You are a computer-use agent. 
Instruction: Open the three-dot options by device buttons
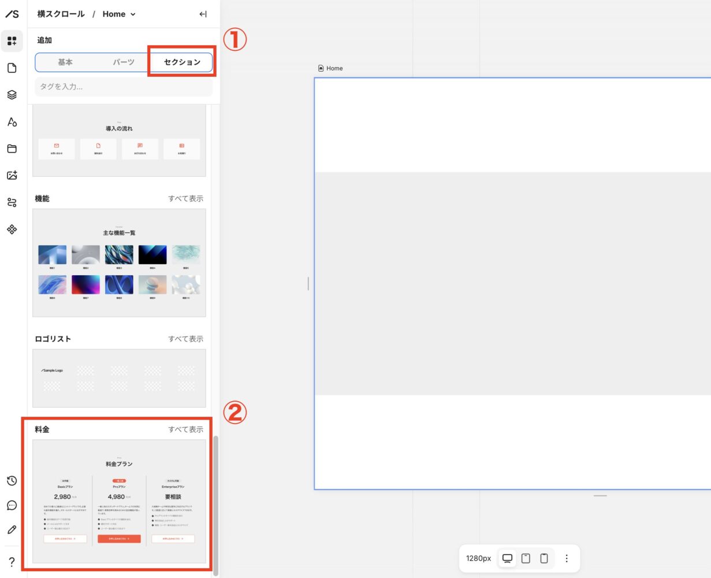[x=567, y=558]
